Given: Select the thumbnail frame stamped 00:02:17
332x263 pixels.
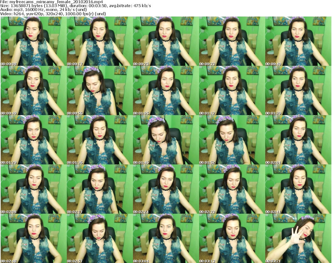Looking at the screenshot, I should pos(100,189).
